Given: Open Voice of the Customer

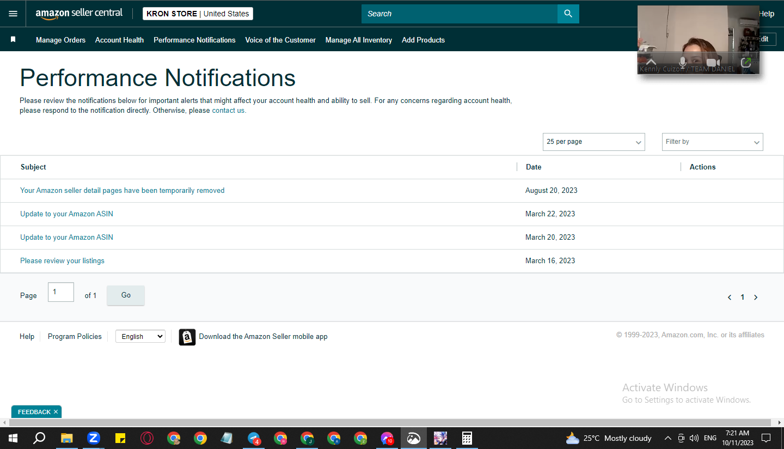Looking at the screenshot, I should [x=280, y=40].
